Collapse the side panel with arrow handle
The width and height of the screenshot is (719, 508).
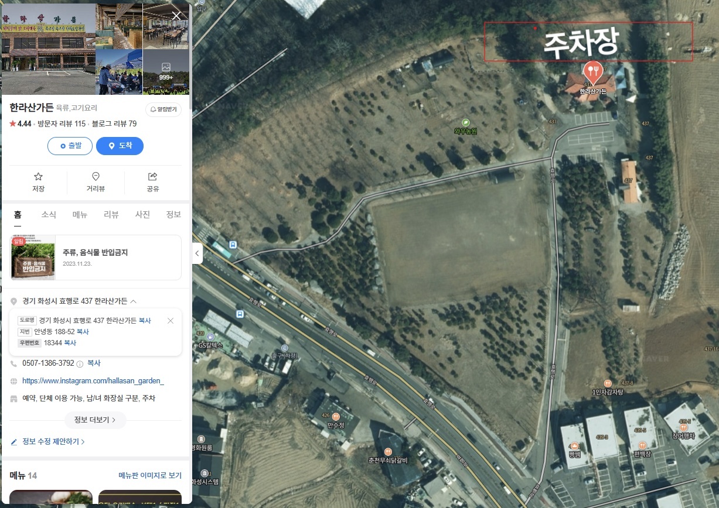point(197,253)
